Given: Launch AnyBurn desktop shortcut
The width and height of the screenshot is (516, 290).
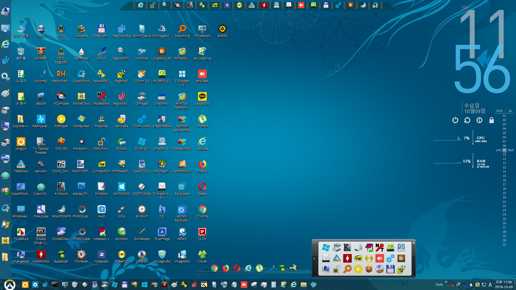Looking at the screenshot, I should [x=142, y=211].
